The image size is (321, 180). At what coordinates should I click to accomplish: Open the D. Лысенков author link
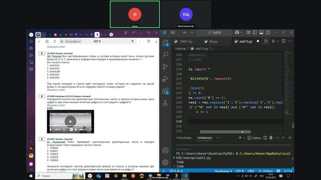56,142
